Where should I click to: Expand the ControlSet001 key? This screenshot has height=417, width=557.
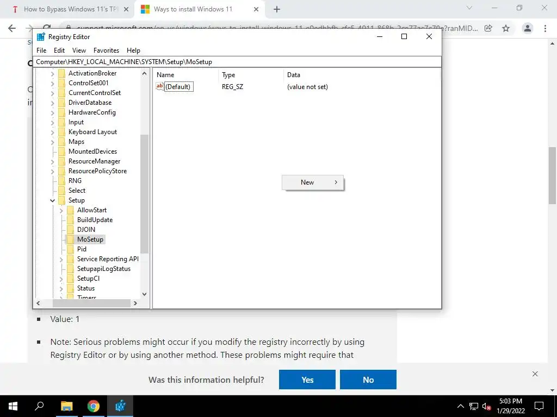pyautogui.click(x=53, y=83)
